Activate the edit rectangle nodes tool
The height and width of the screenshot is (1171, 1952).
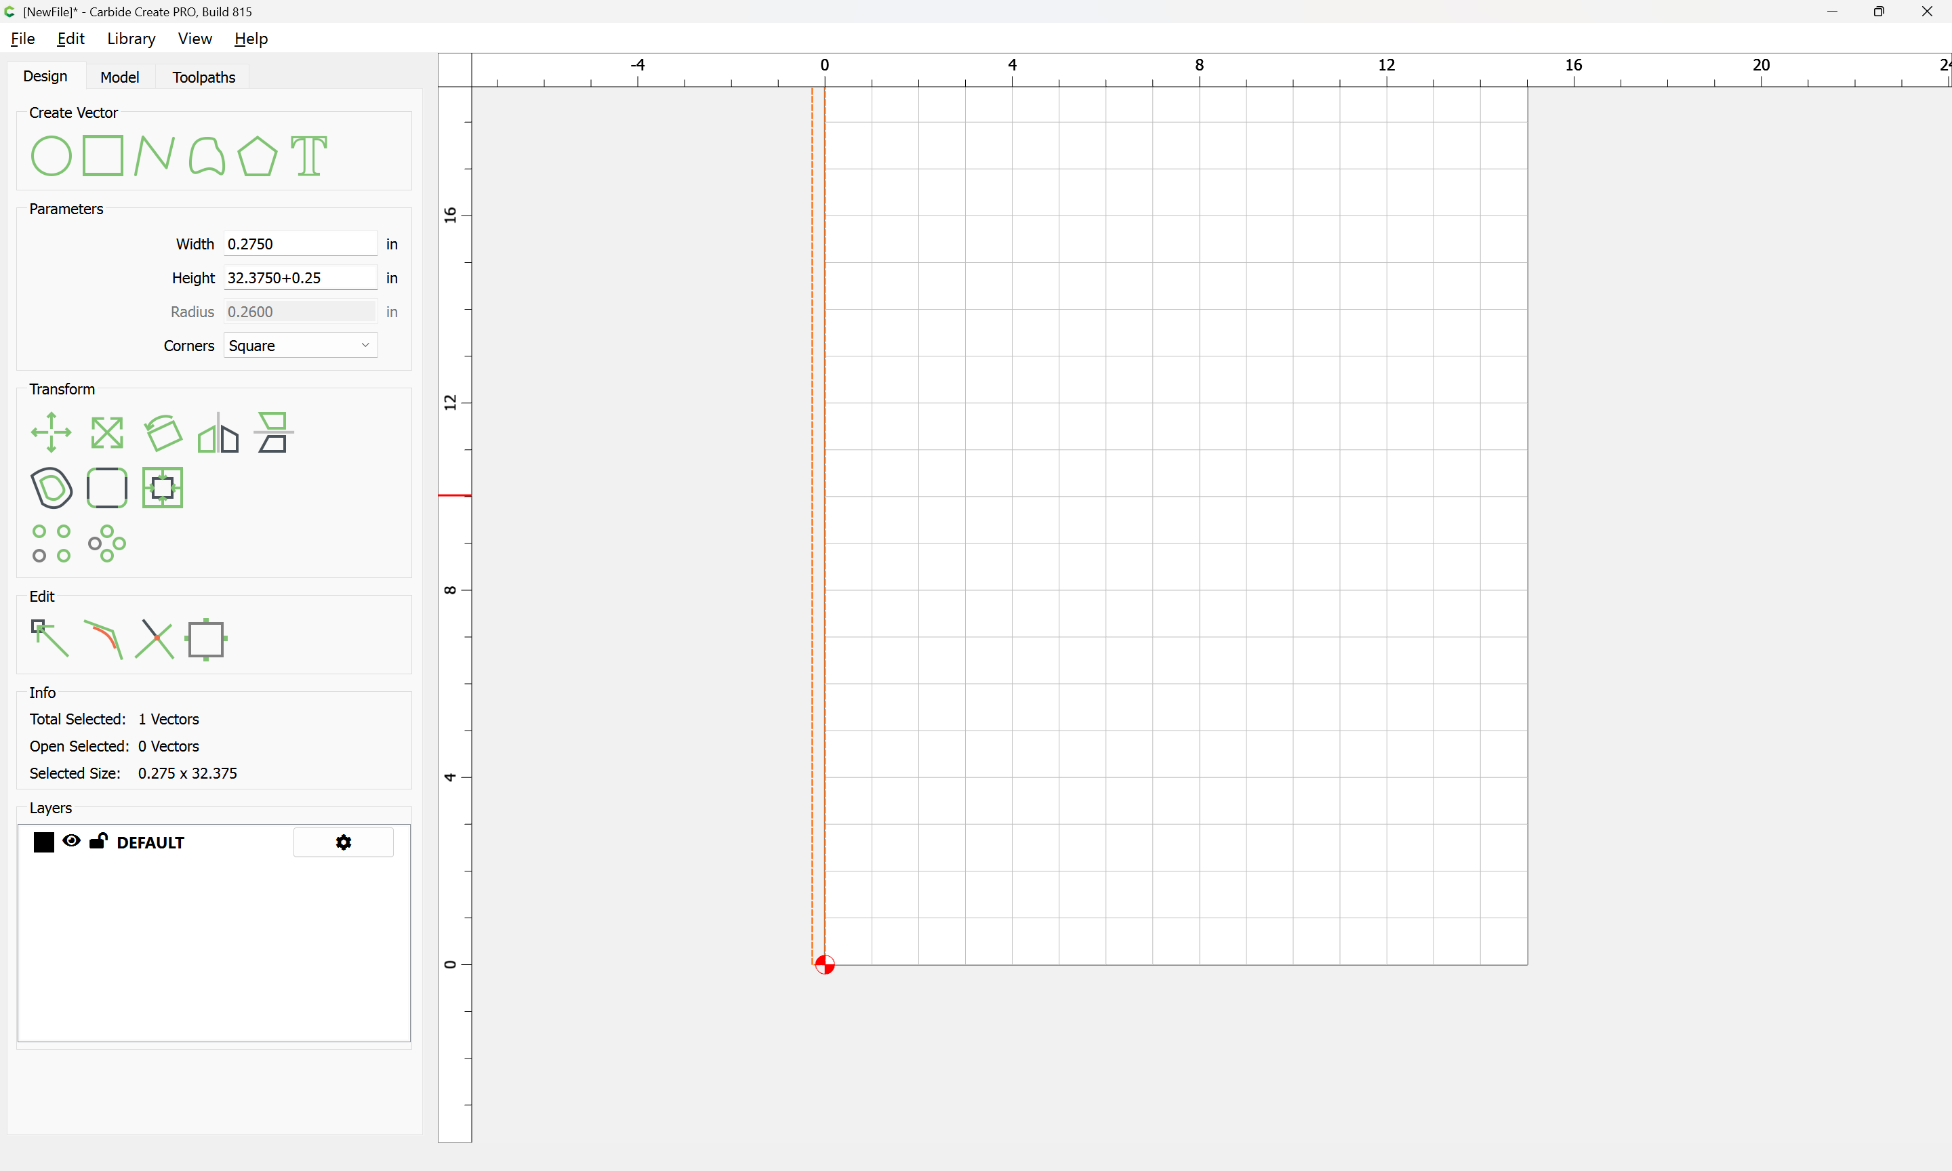[206, 639]
